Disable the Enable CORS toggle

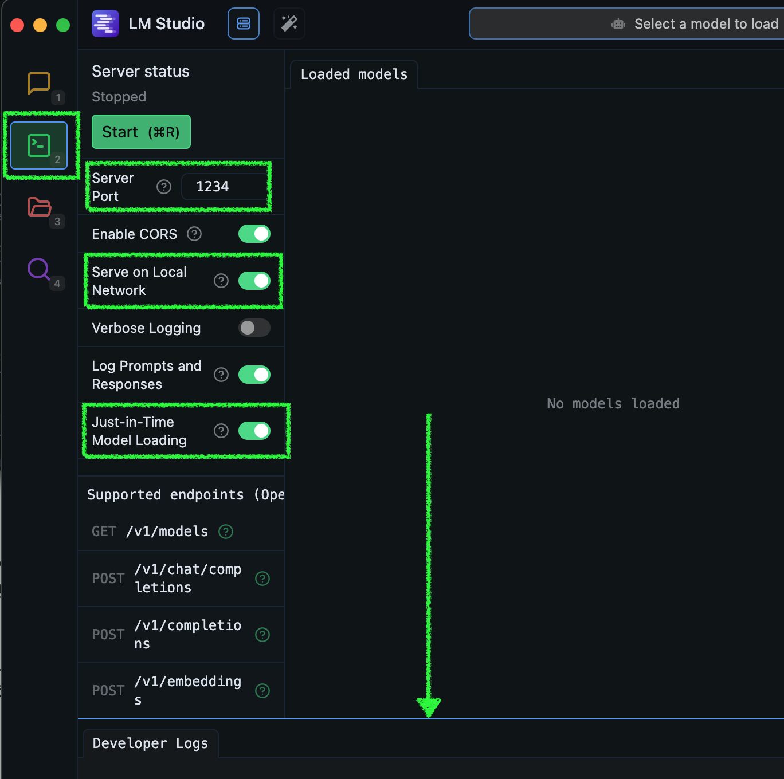pos(254,234)
